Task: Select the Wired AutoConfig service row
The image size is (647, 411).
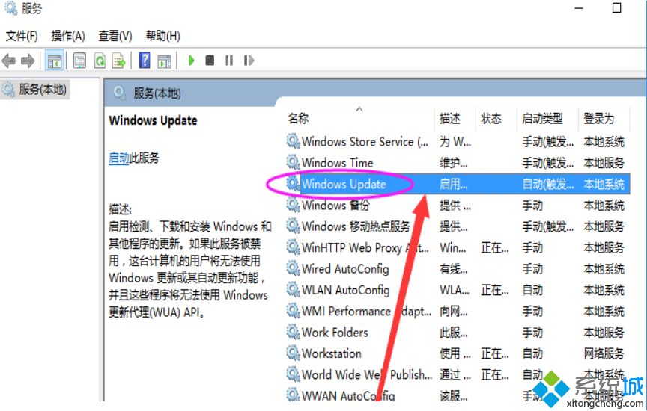Action: point(458,269)
